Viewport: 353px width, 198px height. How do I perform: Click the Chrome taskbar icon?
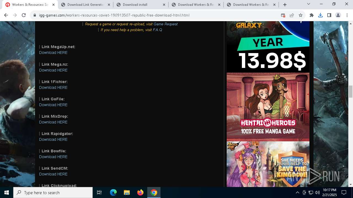pos(154,193)
